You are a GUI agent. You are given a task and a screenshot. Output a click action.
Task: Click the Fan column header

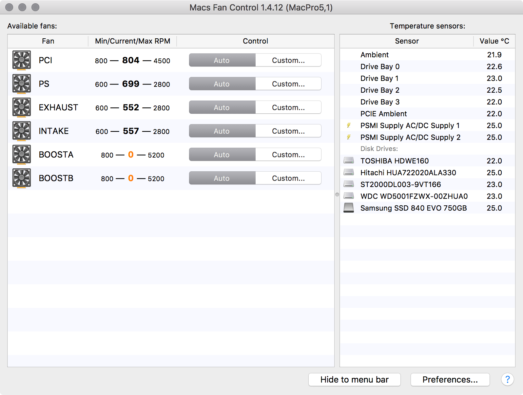point(48,41)
